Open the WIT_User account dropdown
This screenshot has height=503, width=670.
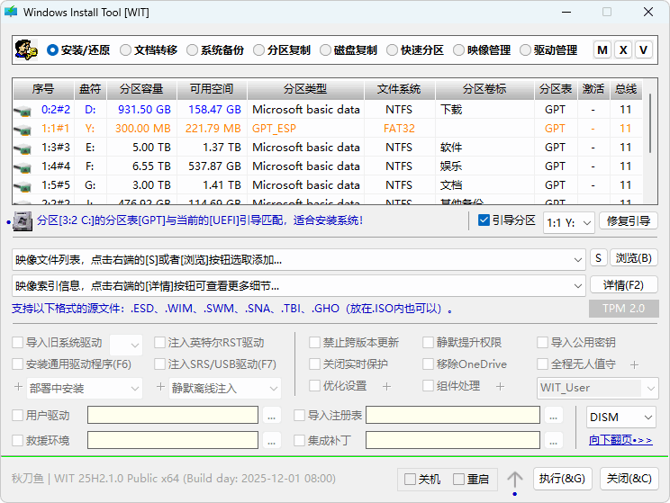click(597, 388)
